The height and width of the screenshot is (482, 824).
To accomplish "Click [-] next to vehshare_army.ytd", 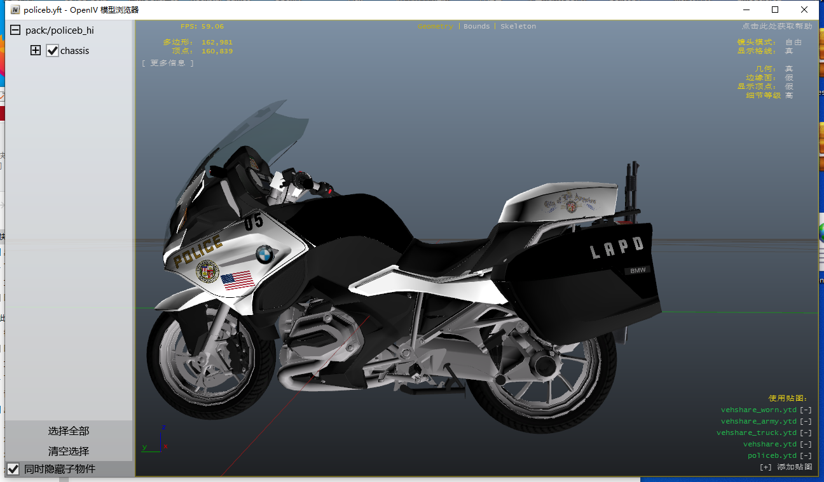I will (x=806, y=422).
